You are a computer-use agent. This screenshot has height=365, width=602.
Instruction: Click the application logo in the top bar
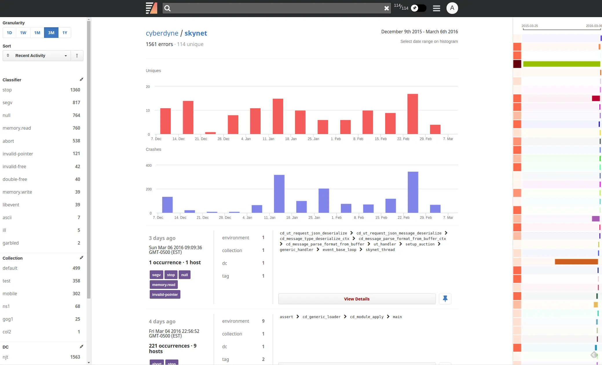151,8
